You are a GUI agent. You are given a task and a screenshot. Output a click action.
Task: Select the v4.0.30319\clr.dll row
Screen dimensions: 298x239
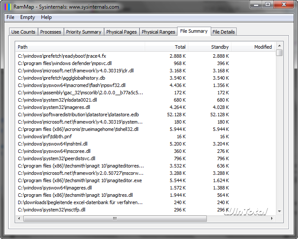(x=145, y=71)
